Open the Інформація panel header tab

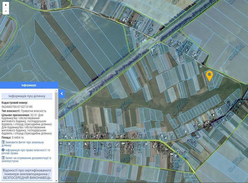29,85
